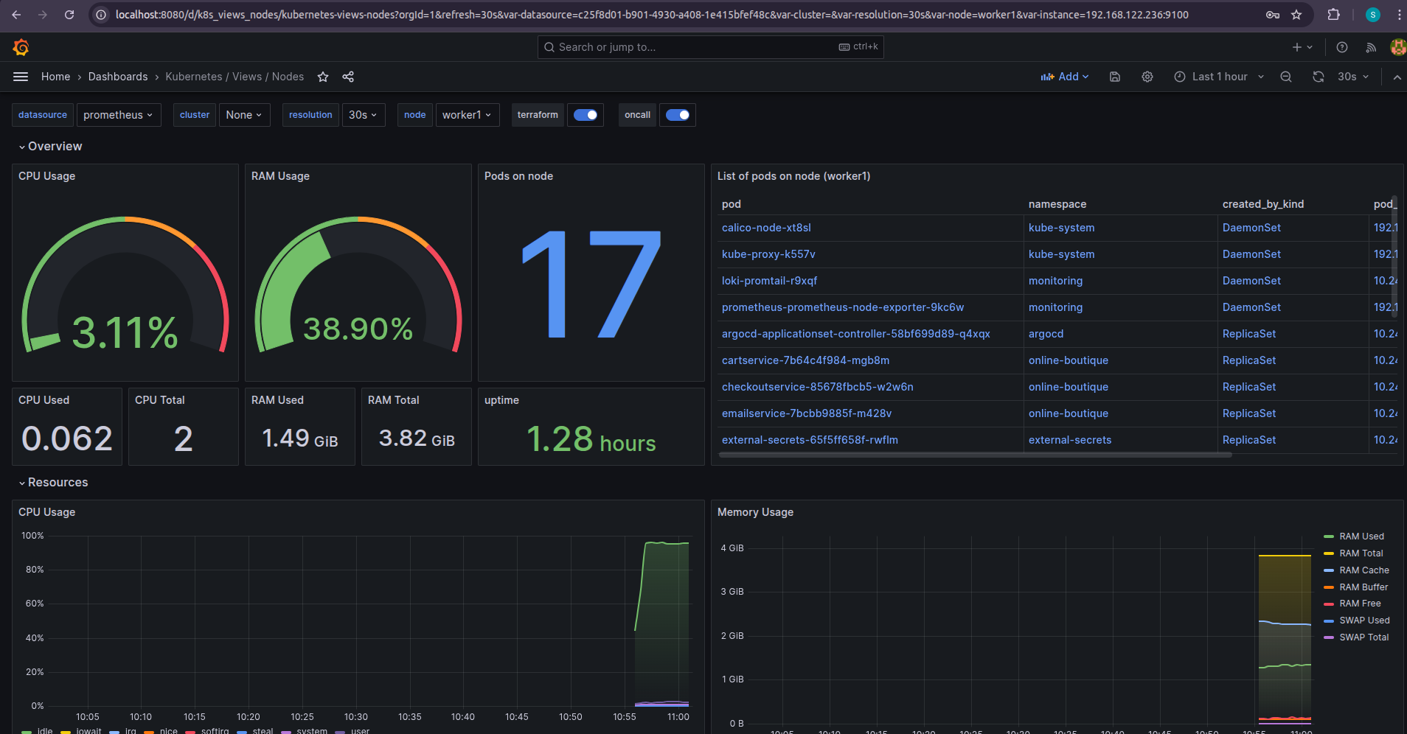
Task: Open dashboard settings gear icon
Action: click(1147, 77)
